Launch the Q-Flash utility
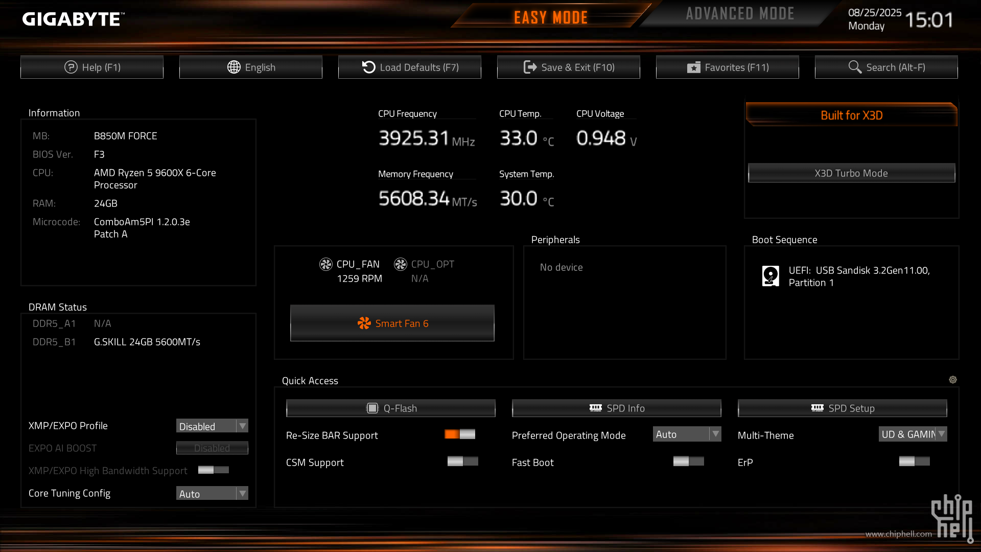This screenshot has height=552, width=981. 391,408
